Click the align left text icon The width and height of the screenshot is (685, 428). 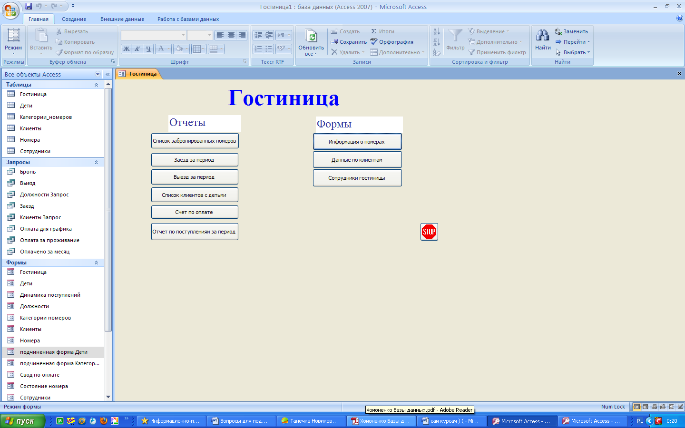pos(220,35)
